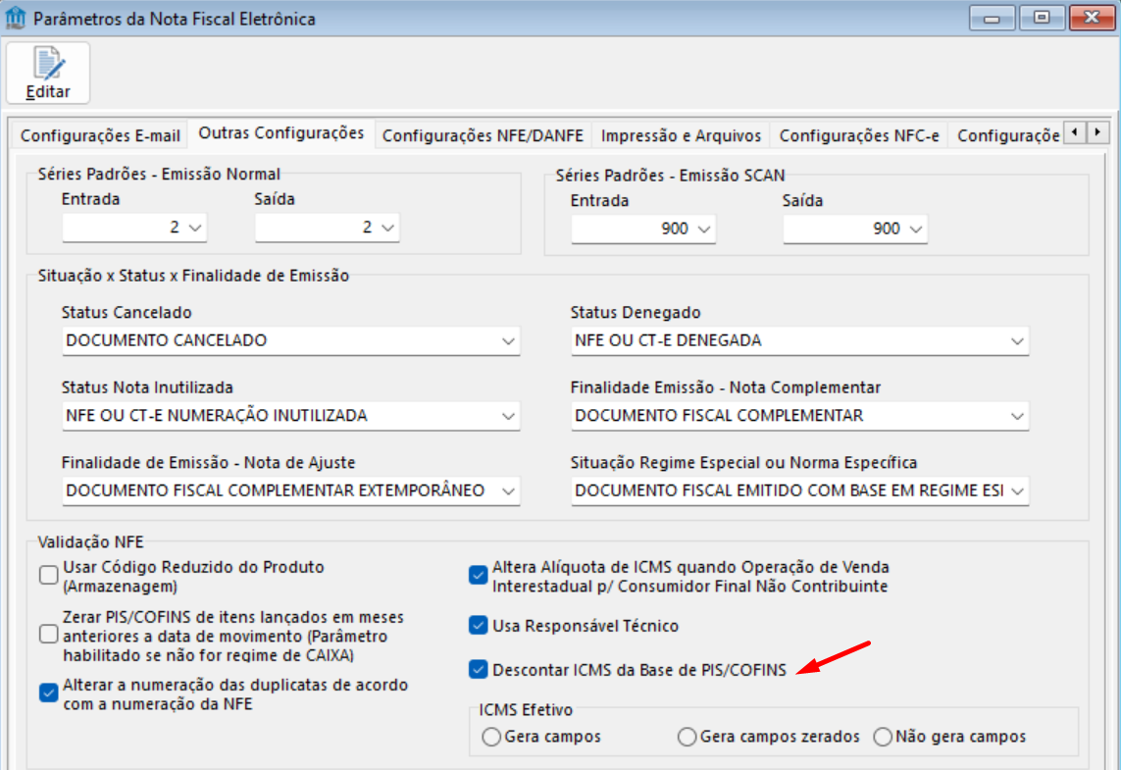Click the app icon in the title bar

[x=17, y=19]
